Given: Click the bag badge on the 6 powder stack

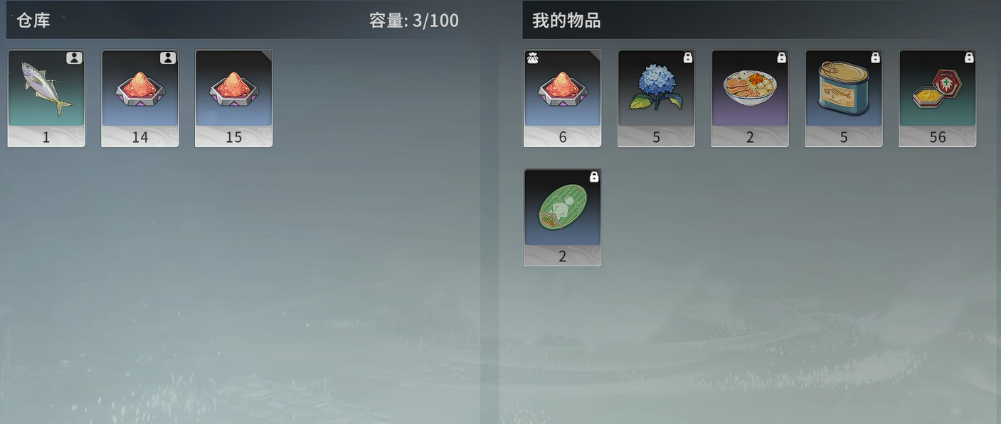Looking at the screenshot, I should pos(532,59).
